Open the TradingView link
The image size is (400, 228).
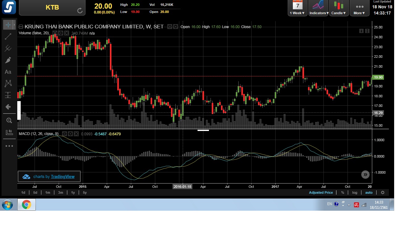63,176
